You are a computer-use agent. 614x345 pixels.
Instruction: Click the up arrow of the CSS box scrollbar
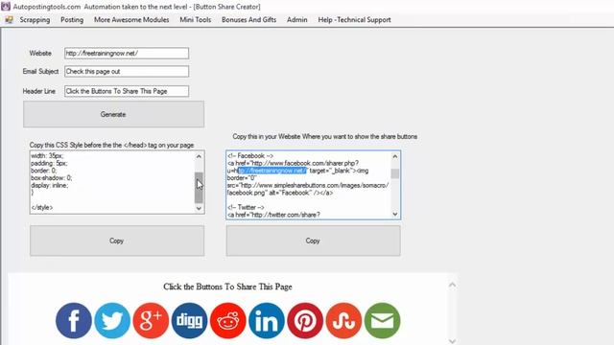click(x=199, y=156)
